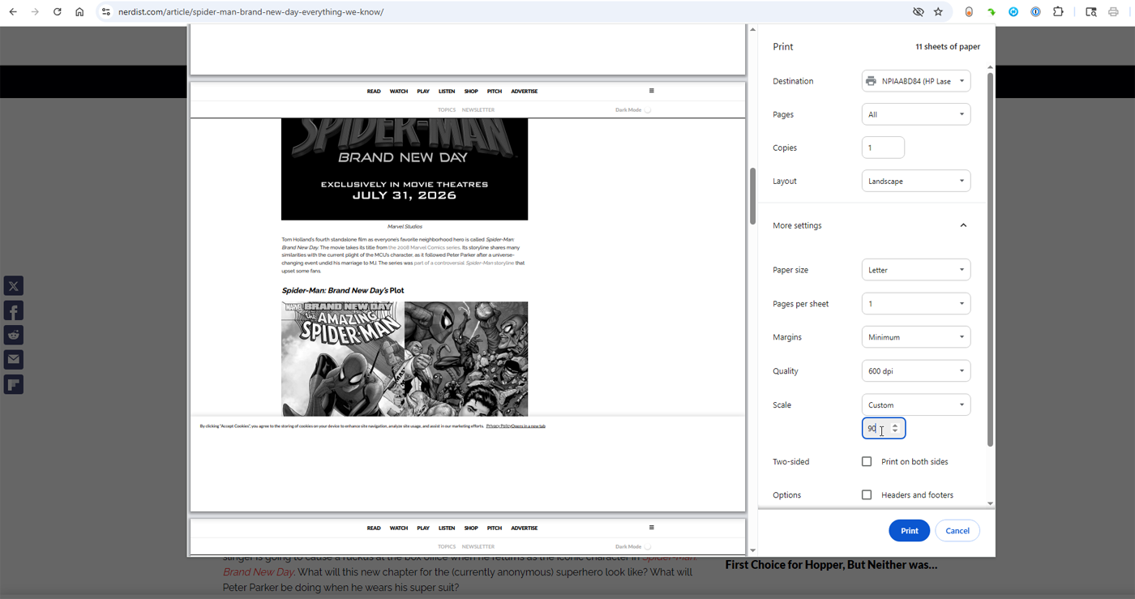Click the blue circular extension icon
The image size is (1135, 599).
tap(1013, 12)
